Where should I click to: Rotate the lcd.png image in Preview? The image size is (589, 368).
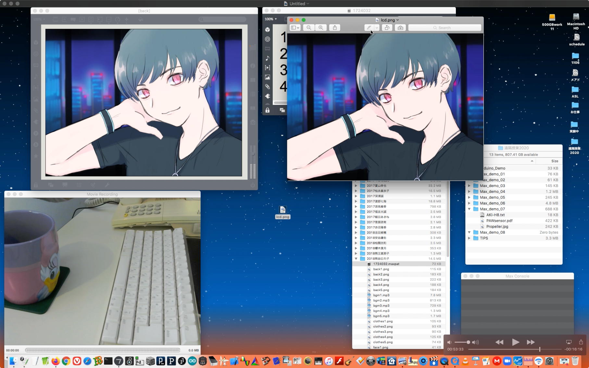point(387,28)
